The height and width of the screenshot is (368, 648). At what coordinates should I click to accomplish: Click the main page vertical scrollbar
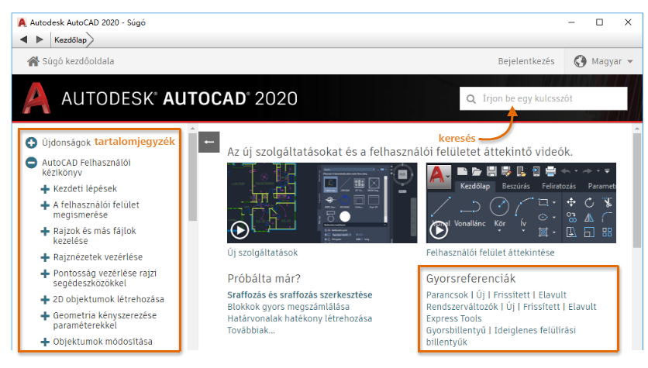(637, 190)
